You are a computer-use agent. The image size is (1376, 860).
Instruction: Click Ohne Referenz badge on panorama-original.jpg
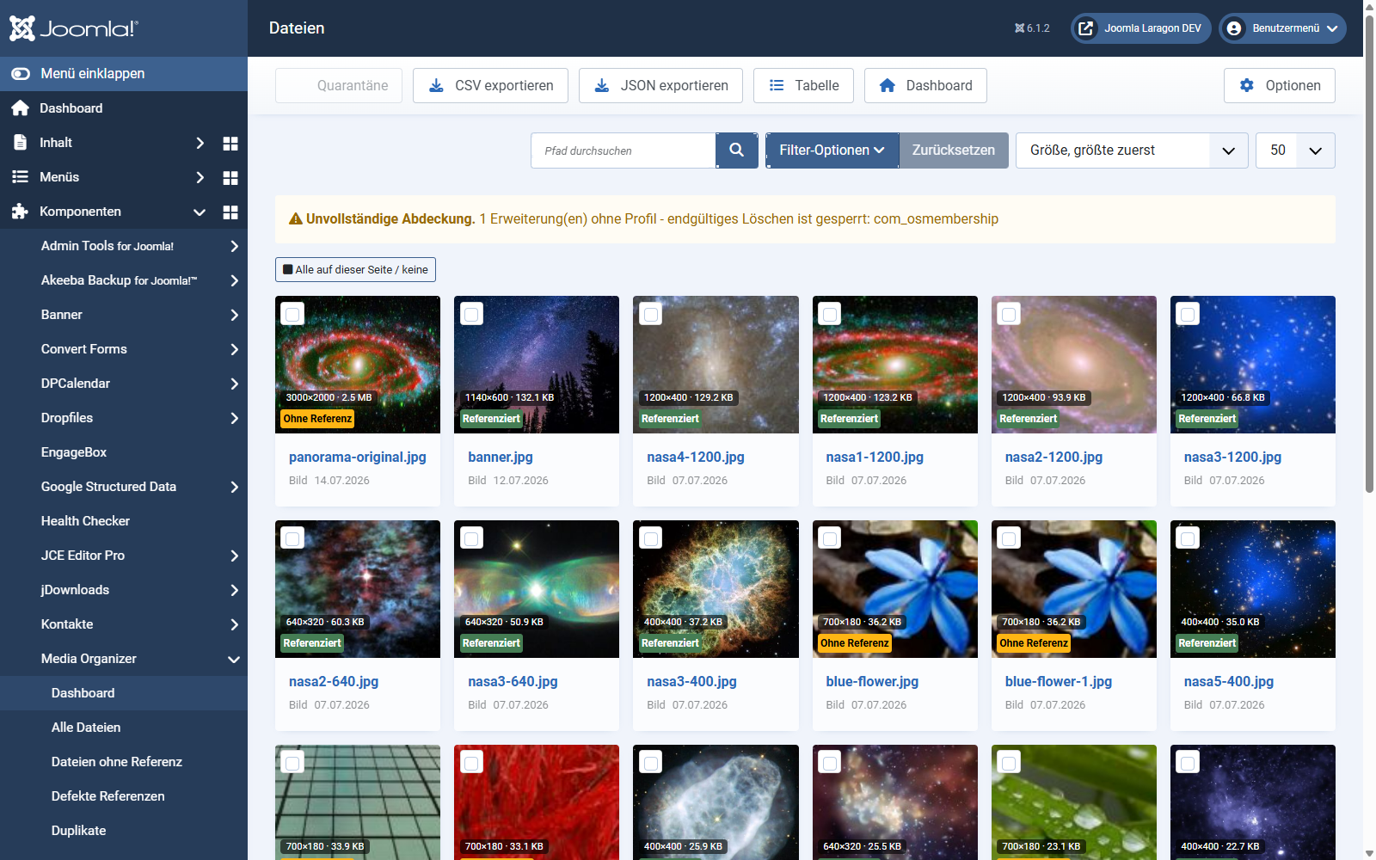(317, 419)
